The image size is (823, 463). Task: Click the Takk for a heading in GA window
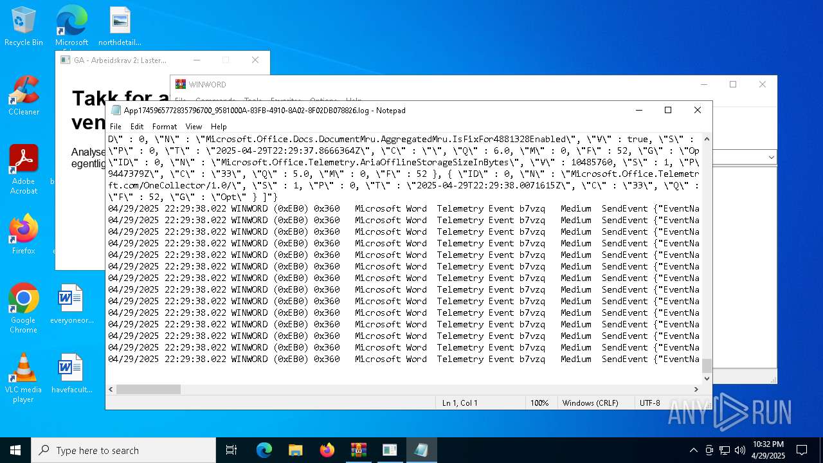coord(120,98)
